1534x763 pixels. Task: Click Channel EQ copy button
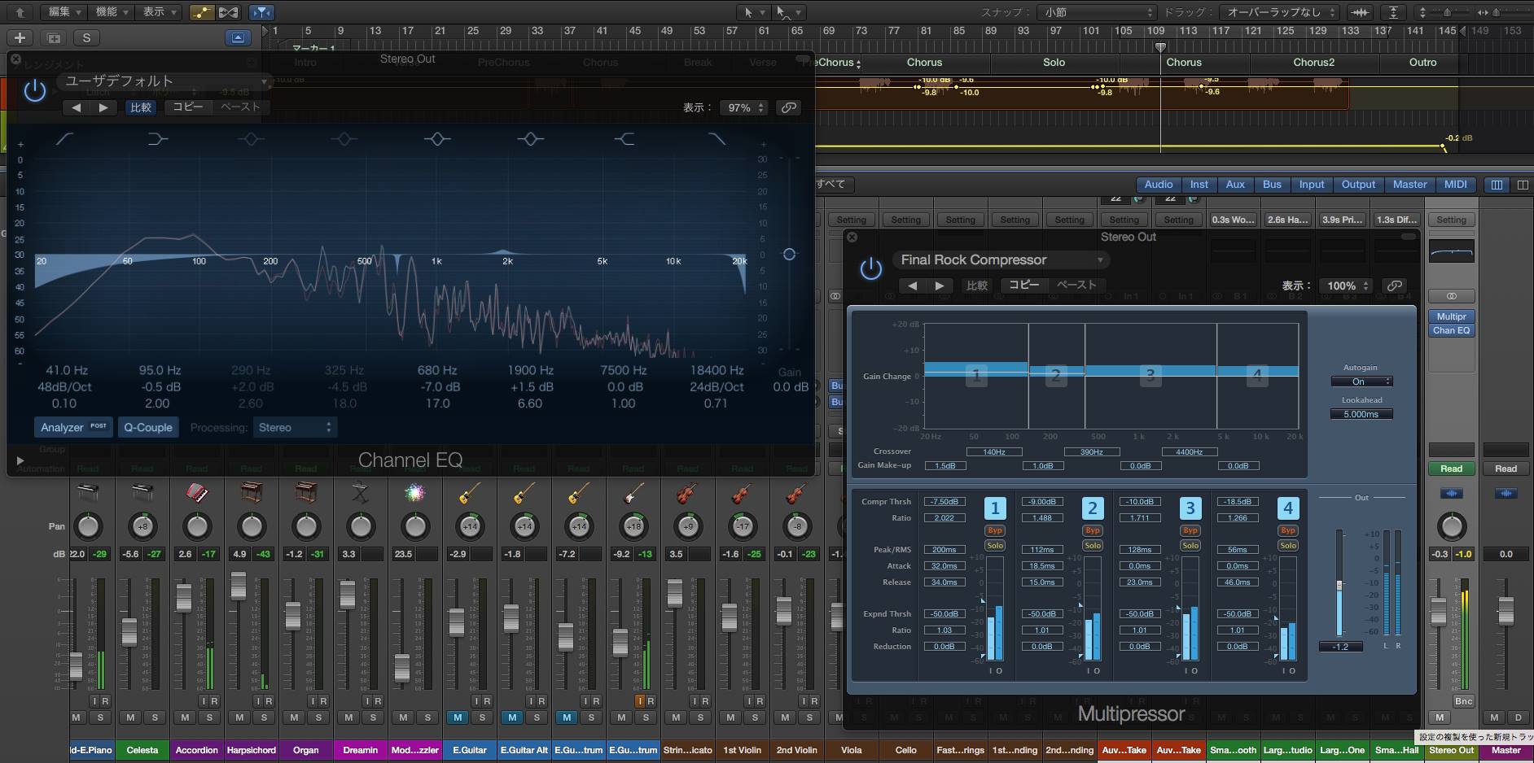(188, 107)
